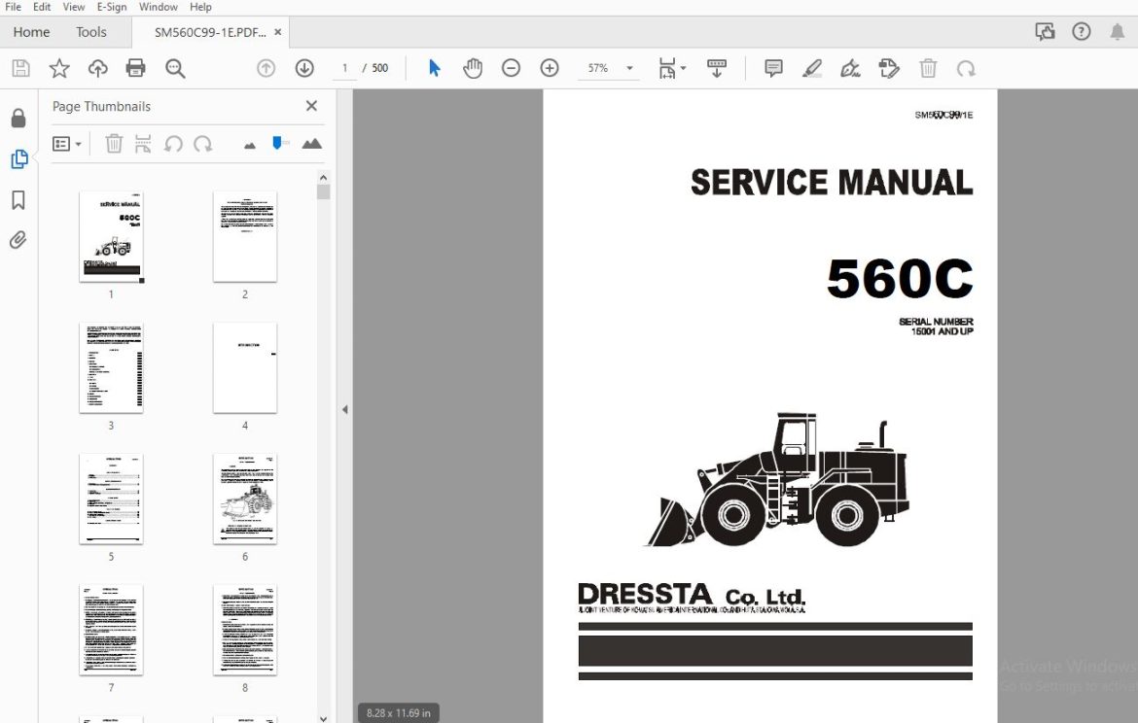Expand the thumbnail options menu dropdown

[67, 144]
